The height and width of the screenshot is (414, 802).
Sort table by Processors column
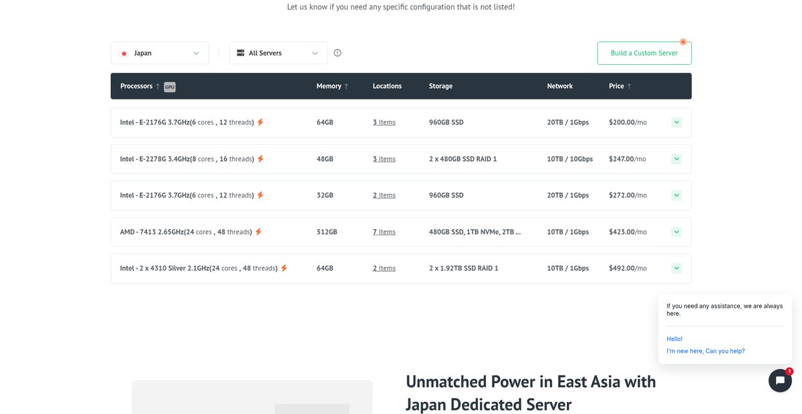[140, 86]
